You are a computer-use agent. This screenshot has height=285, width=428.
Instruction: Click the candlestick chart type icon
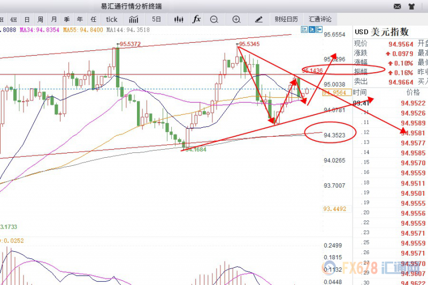pos(178,19)
